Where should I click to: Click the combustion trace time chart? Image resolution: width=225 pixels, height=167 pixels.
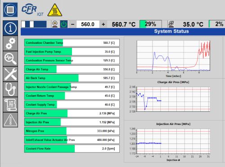pyautogui.click(x=173, y=56)
